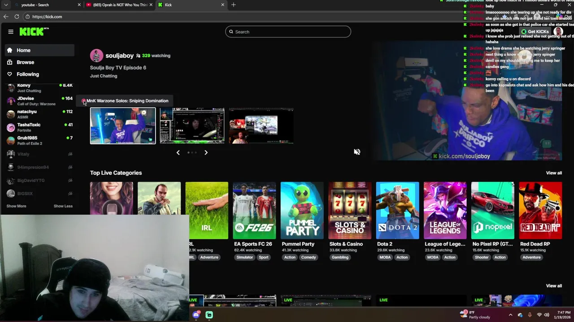Open GTA V category card
The height and width of the screenshot is (322, 574).
[x=159, y=198]
